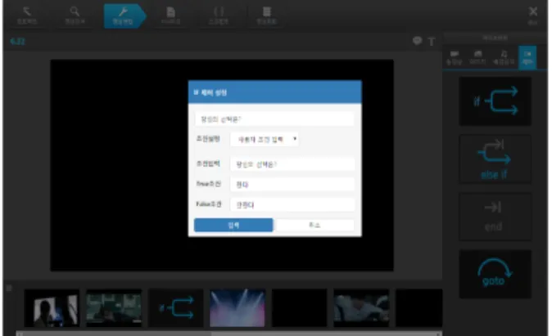The height and width of the screenshot is (336, 552).
Task: Click the condition input text field
Action: (292, 164)
